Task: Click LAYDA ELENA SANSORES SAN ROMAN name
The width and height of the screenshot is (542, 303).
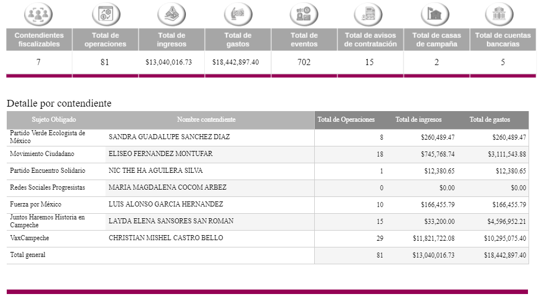Action: pyautogui.click(x=171, y=221)
